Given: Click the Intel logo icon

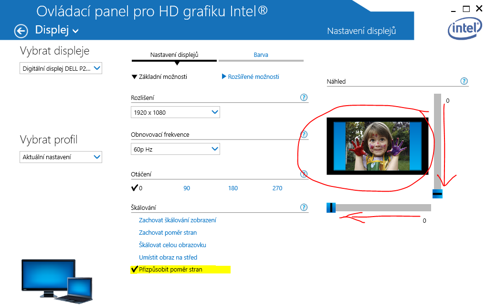Looking at the screenshot, I should pyautogui.click(x=464, y=30).
